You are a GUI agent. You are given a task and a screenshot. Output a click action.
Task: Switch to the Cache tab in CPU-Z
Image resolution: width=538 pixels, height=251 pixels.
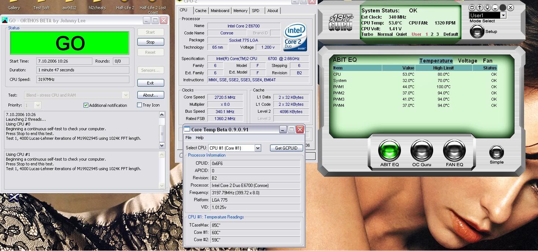(x=200, y=11)
